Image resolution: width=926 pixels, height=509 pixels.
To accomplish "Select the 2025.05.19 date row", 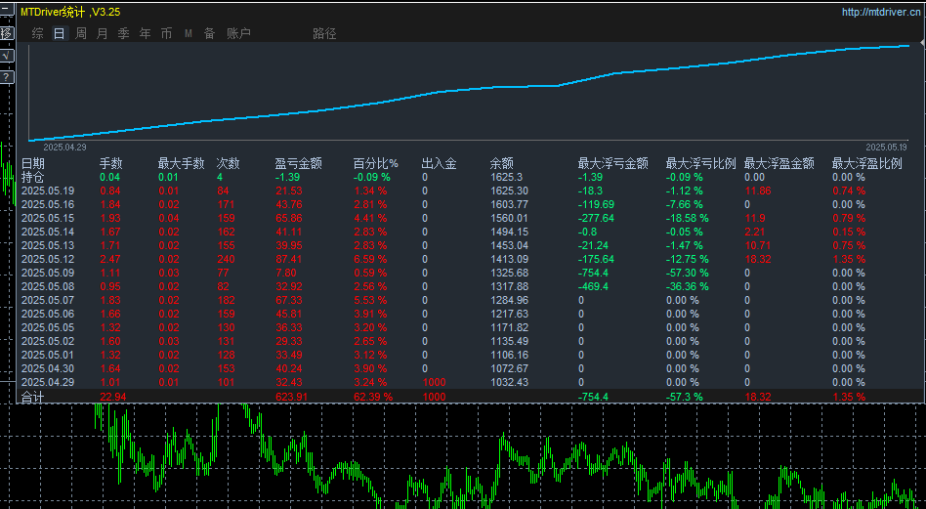I will tap(48, 191).
